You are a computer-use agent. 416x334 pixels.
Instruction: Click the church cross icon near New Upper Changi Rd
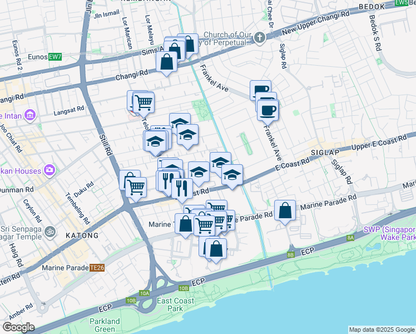tap(259, 38)
